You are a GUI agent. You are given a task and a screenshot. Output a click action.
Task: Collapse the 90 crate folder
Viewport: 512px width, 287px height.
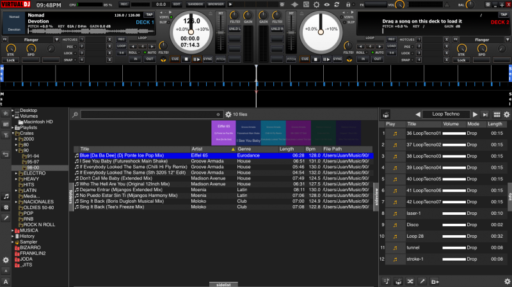coord(17,151)
